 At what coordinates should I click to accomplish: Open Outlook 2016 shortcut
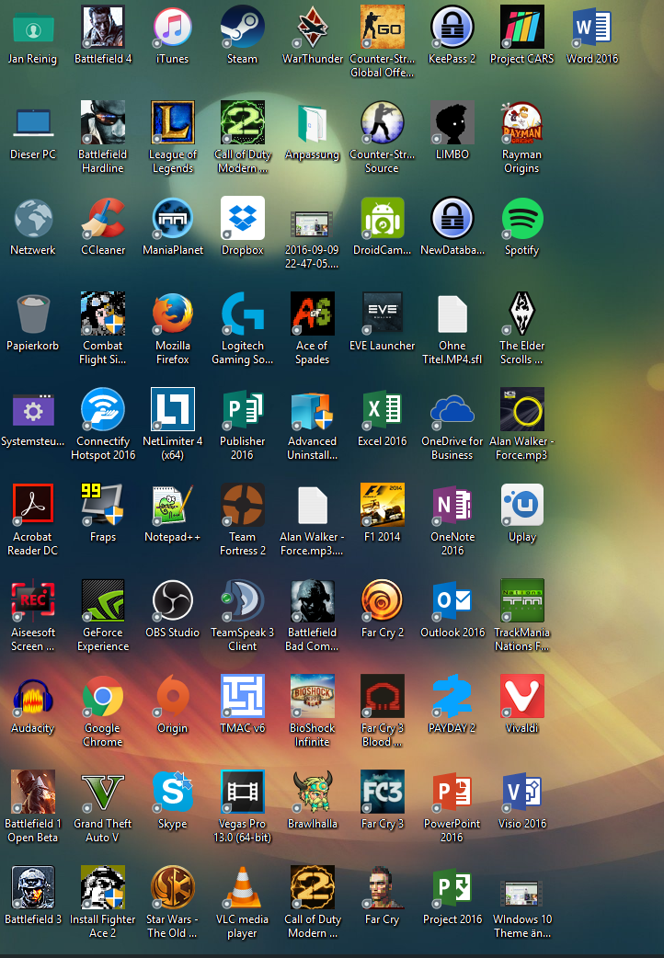452,600
